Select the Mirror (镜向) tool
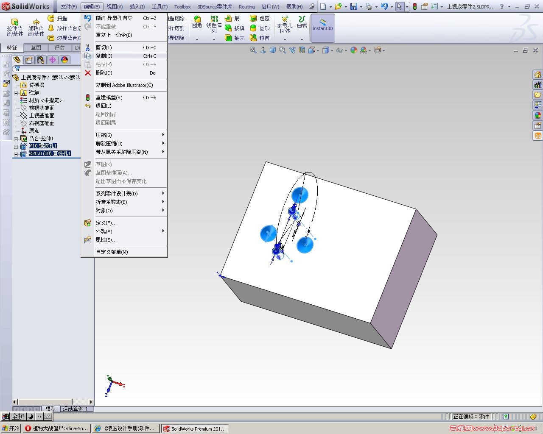The width and height of the screenshot is (543, 434). pos(260,38)
